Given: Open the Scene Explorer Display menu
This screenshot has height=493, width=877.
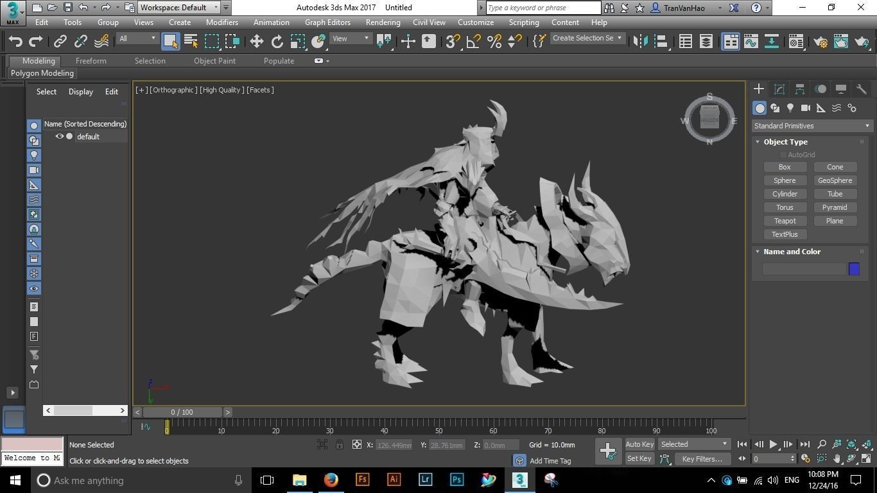Looking at the screenshot, I should click(x=81, y=92).
